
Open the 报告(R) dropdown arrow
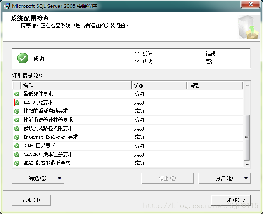246,179
